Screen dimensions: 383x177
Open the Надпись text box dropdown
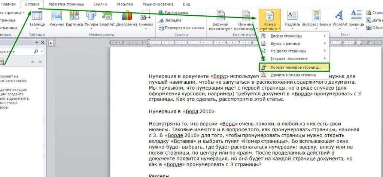click(292, 20)
